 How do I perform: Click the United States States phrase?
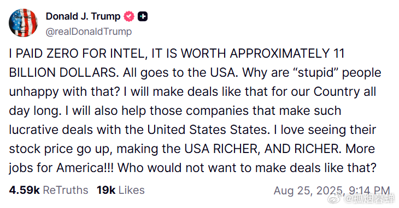coord(208,130)
